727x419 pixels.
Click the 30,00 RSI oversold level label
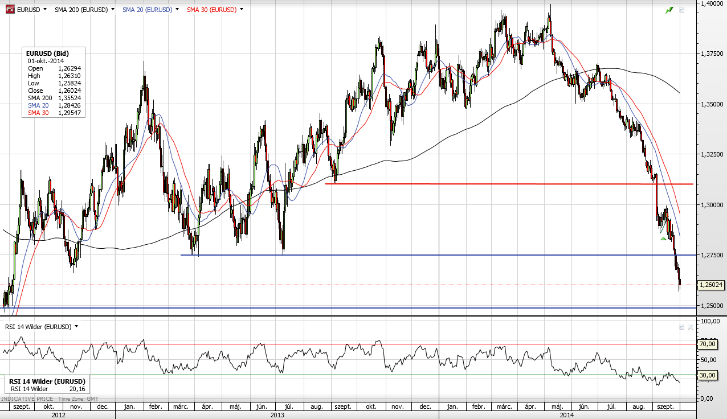706,375
